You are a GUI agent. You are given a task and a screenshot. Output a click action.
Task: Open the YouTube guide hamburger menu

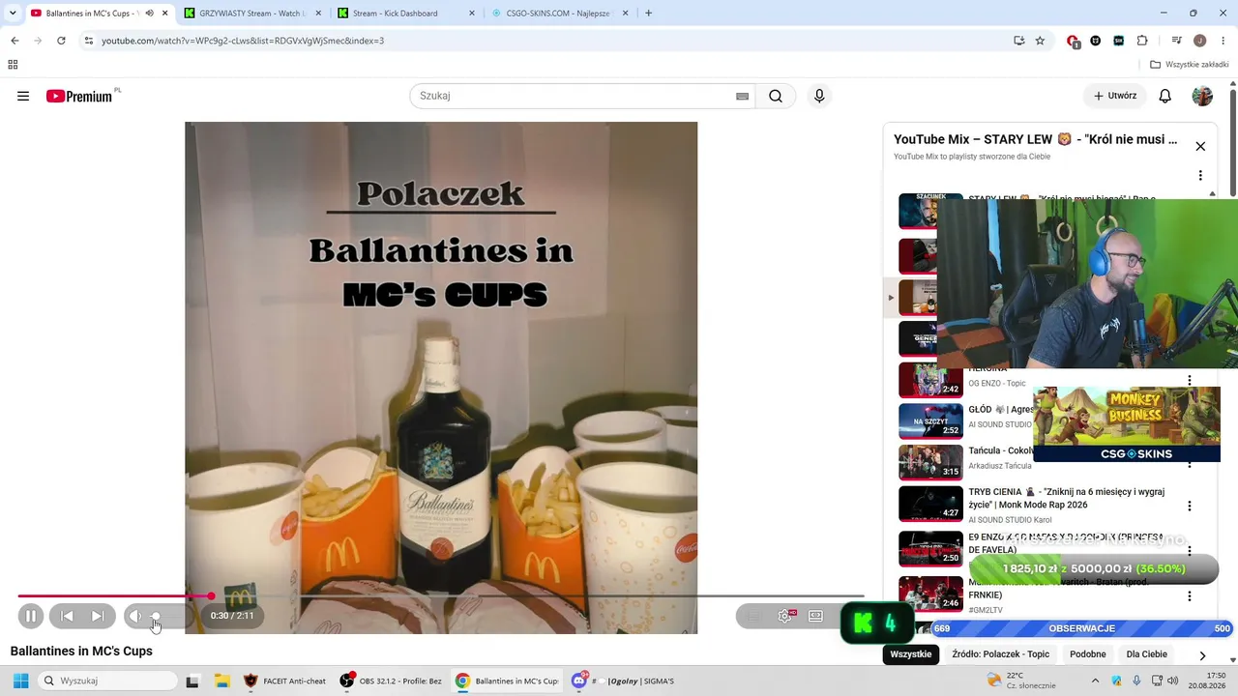23,96
